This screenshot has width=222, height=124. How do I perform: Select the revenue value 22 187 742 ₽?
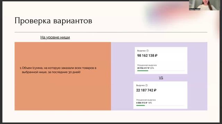[146, 90]
